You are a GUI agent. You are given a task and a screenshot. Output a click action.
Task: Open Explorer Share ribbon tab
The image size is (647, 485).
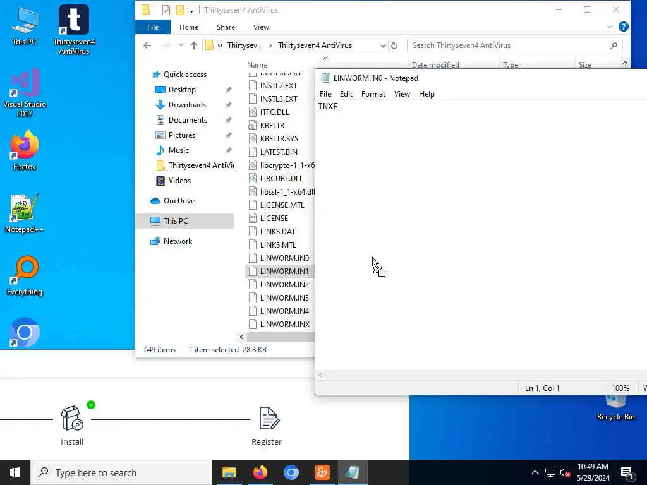coord(226,27)
